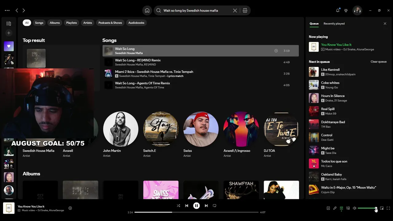The width and height of the screenshot is (393, 221).
Task: Toggle repeat mode
Action: [215, 206]
